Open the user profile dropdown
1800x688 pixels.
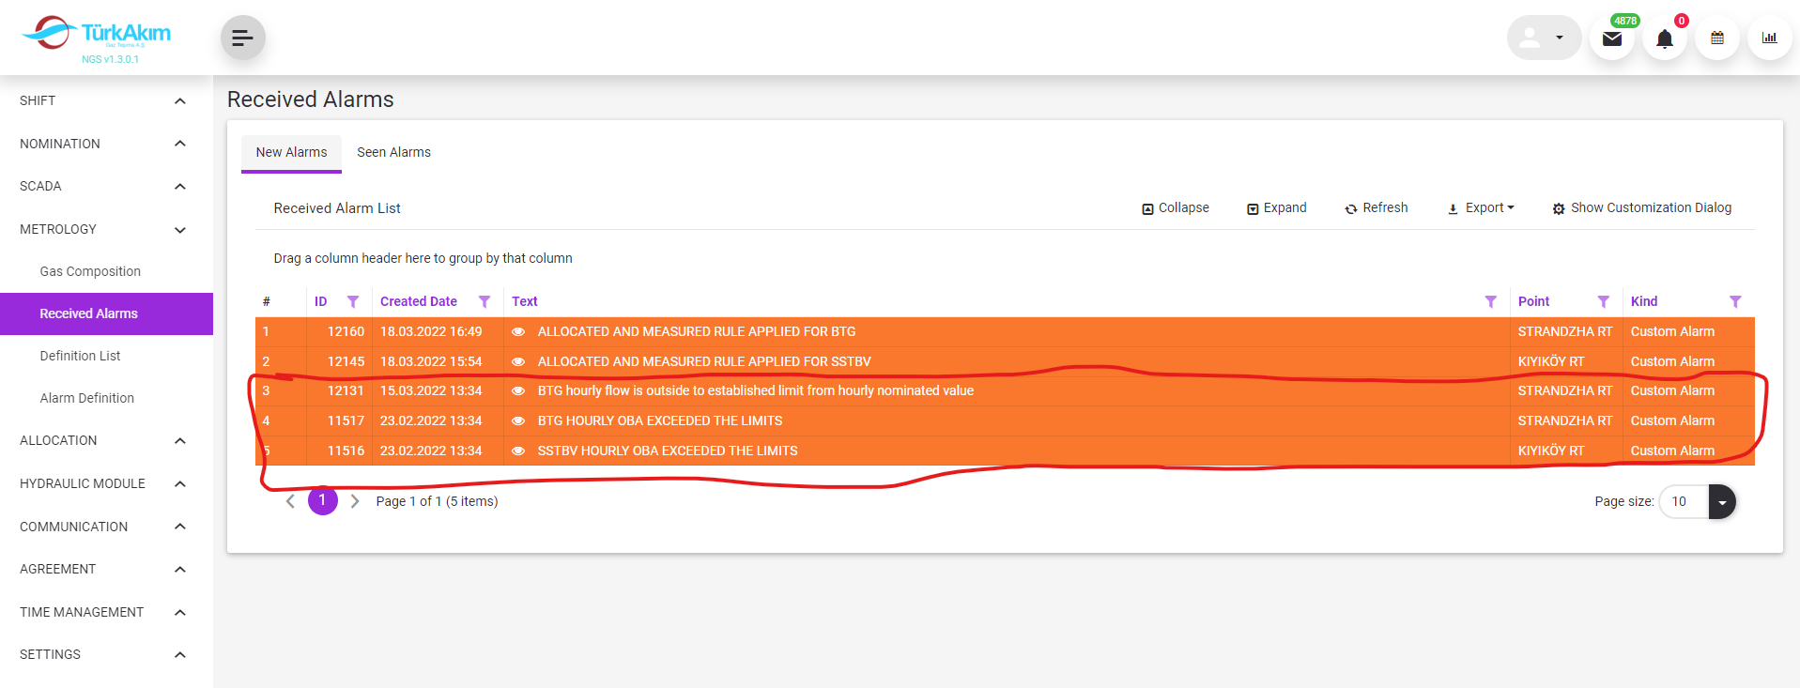(x=1544, y=38)
